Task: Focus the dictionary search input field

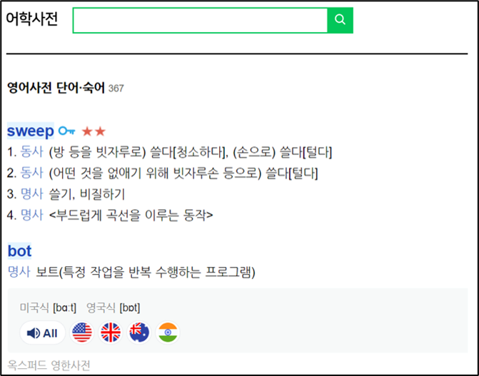Action: click(200, 20)
